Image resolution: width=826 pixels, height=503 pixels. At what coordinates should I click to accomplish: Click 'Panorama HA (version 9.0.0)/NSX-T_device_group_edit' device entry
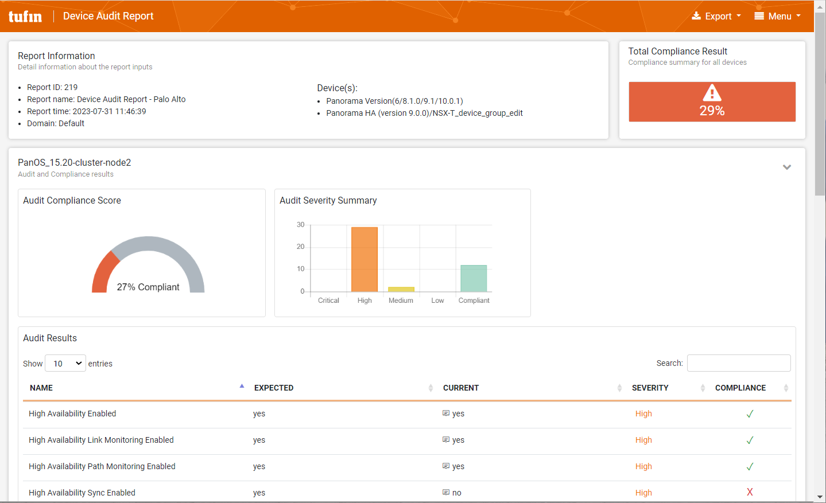click(425, 113)
